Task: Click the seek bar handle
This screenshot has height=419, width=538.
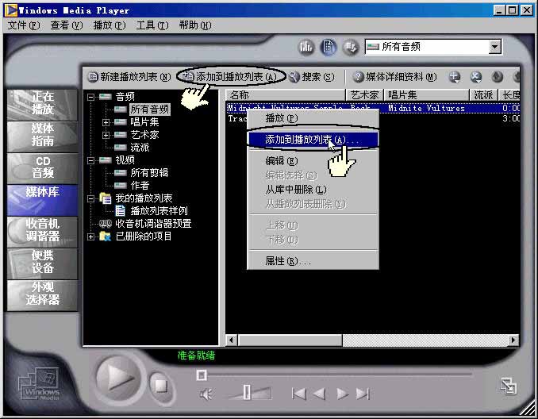Action: click(202, 375)
